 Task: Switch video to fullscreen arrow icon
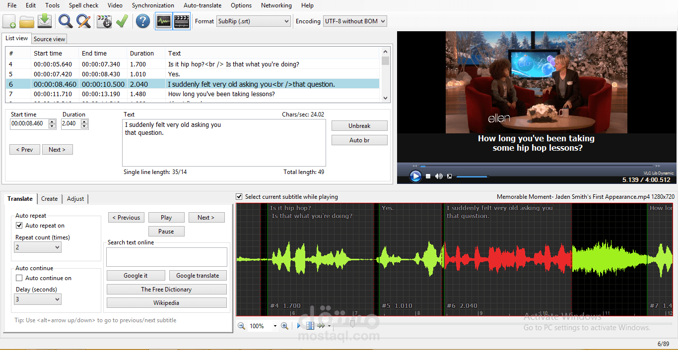click(449, 176)
